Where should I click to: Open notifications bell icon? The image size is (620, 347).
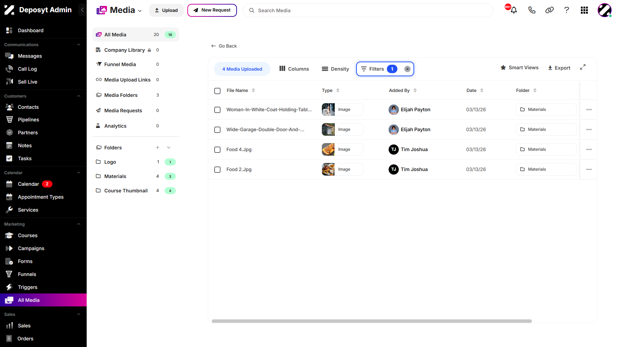pos(513,10)
